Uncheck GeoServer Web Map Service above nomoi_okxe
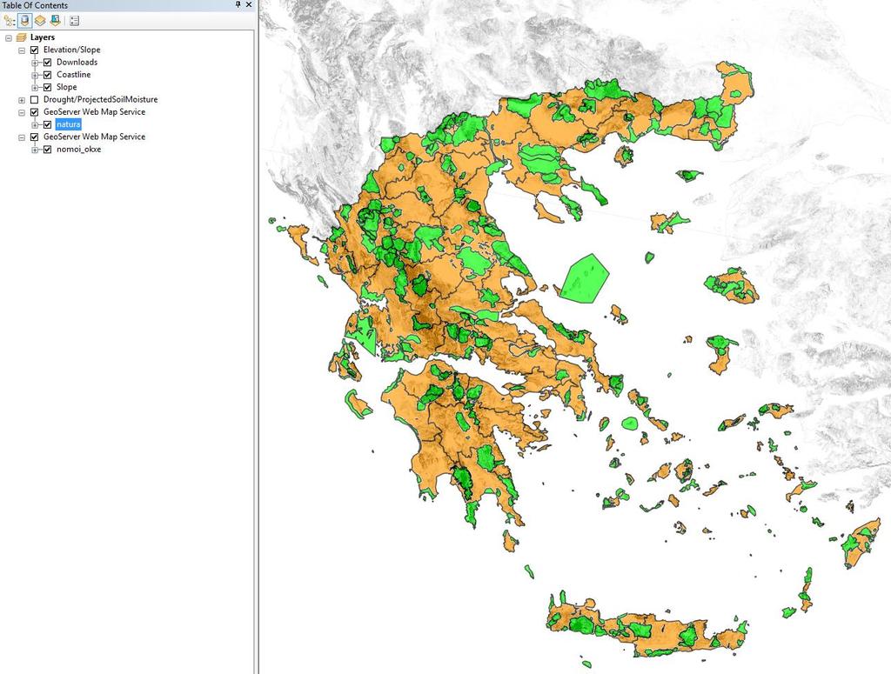 coord(34,137)
